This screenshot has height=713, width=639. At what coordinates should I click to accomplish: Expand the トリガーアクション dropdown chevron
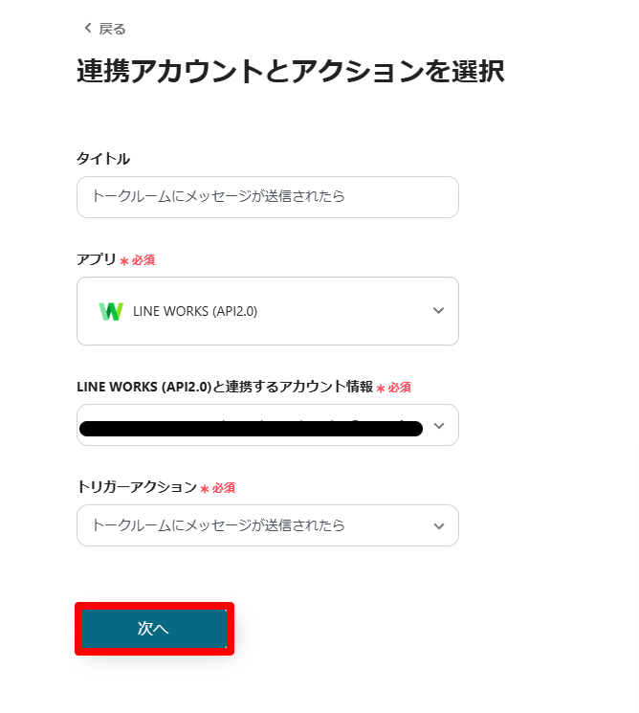click(438, 526)
